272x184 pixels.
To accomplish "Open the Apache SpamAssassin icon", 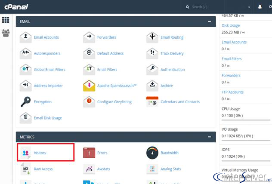I will click(89, 86).
